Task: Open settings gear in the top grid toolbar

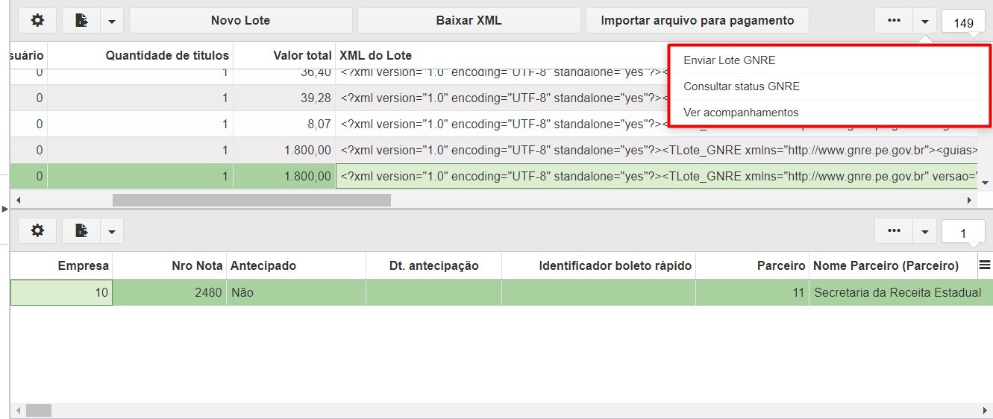Action: coord(37,20)
